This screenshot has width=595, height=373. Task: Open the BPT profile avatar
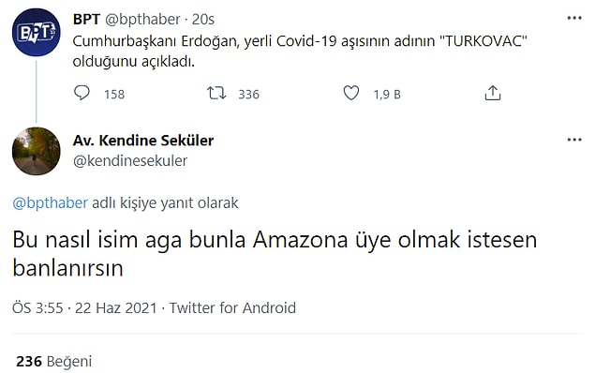coord(36,32)
